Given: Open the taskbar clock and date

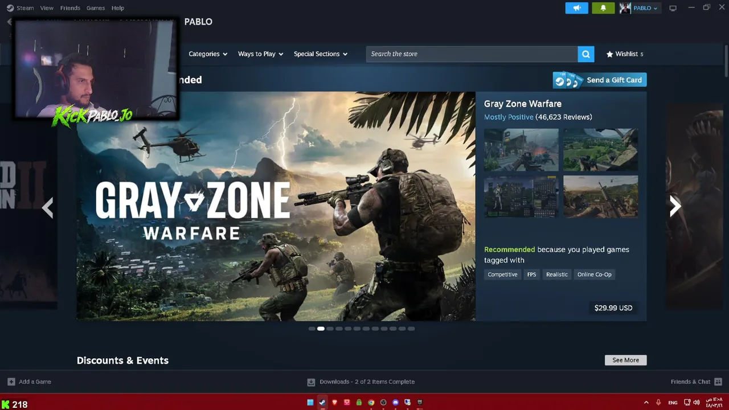Looking at the screenshot, I should (714, 403).
